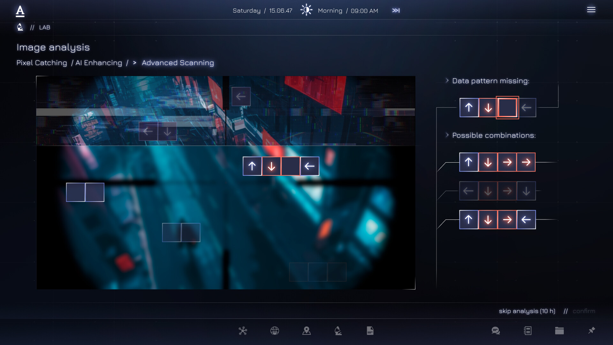The height and width of the screenshot is (345, 613).
Task: Open the journal notebook icon
Action: tap(527, 331)
